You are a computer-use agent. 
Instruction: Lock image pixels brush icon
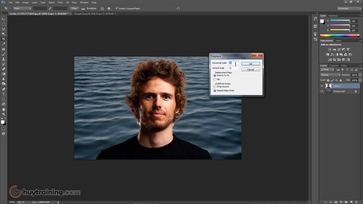click(332, 80)
